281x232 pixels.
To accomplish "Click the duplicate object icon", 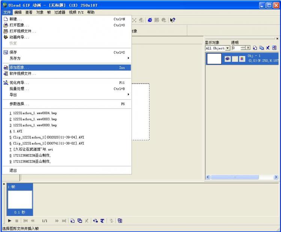I will click(x=262, y=48).
